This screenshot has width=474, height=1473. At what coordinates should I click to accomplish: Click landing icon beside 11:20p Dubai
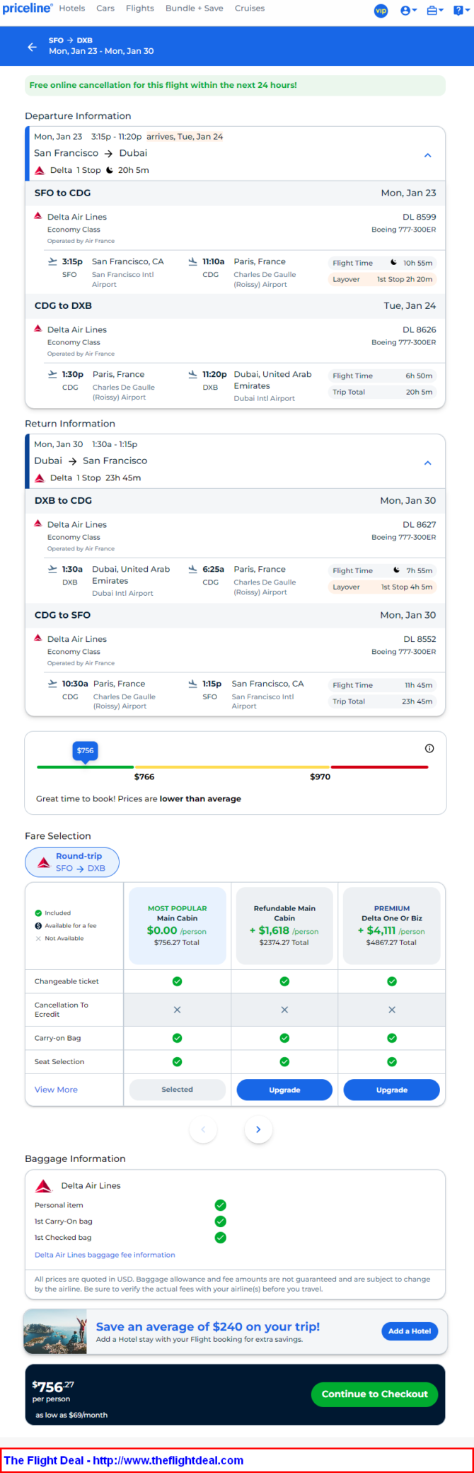[x=192, y=374]
